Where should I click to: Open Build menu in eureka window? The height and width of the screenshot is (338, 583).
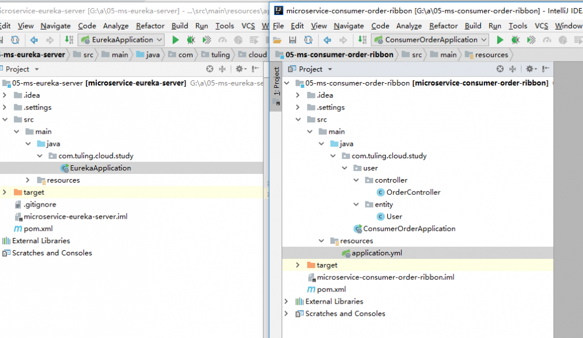(180, 26)
